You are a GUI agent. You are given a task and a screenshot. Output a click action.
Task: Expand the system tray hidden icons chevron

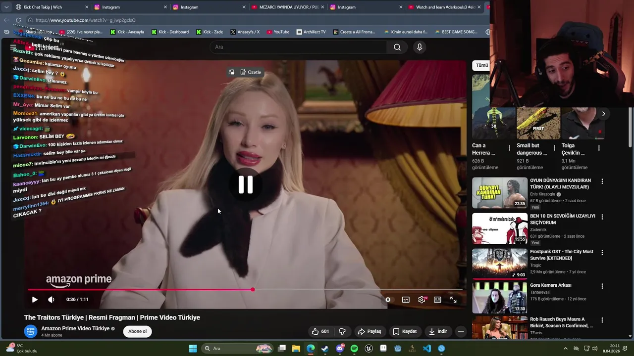coord(565,349)
